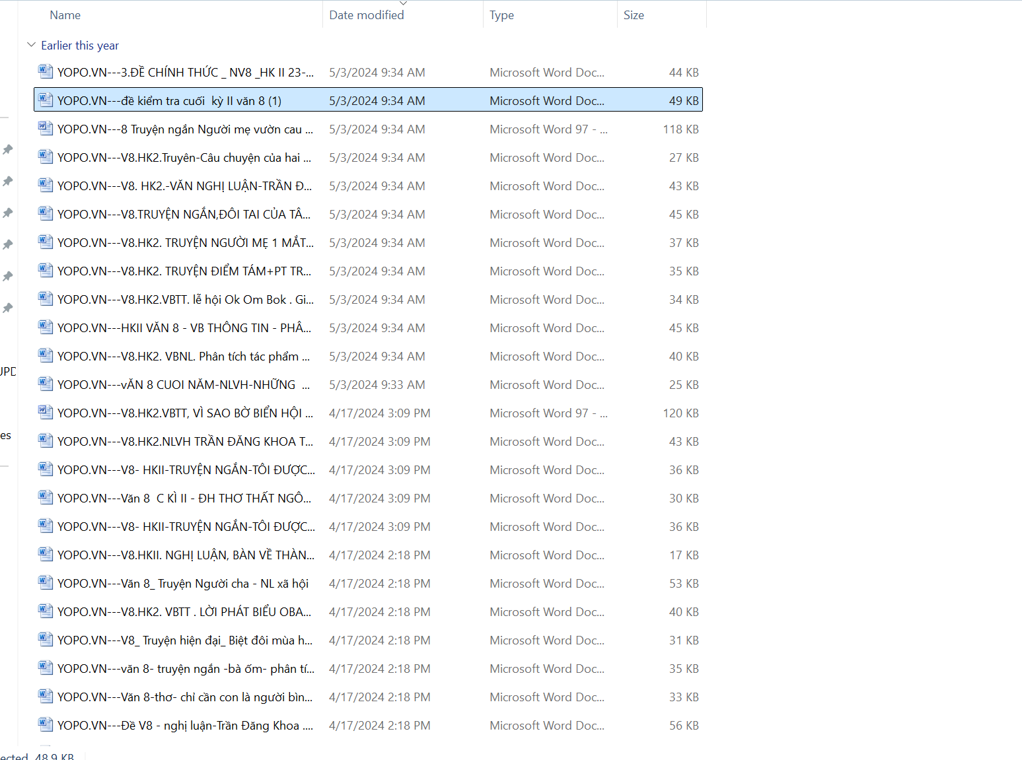Click Word icon of 'V8.TRUYỆN NGẮN,ĐÔI TAI CỦA TÂ' file
Viewport: 1022px width, 760px height.
(46, 213)
